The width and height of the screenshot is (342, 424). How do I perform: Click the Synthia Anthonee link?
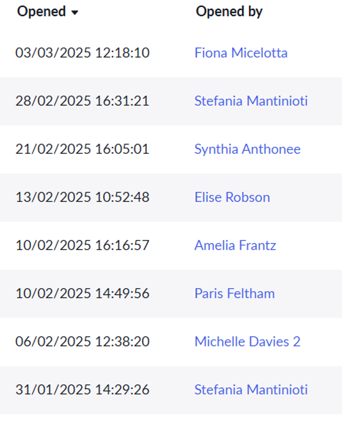[x=247, y=149]
